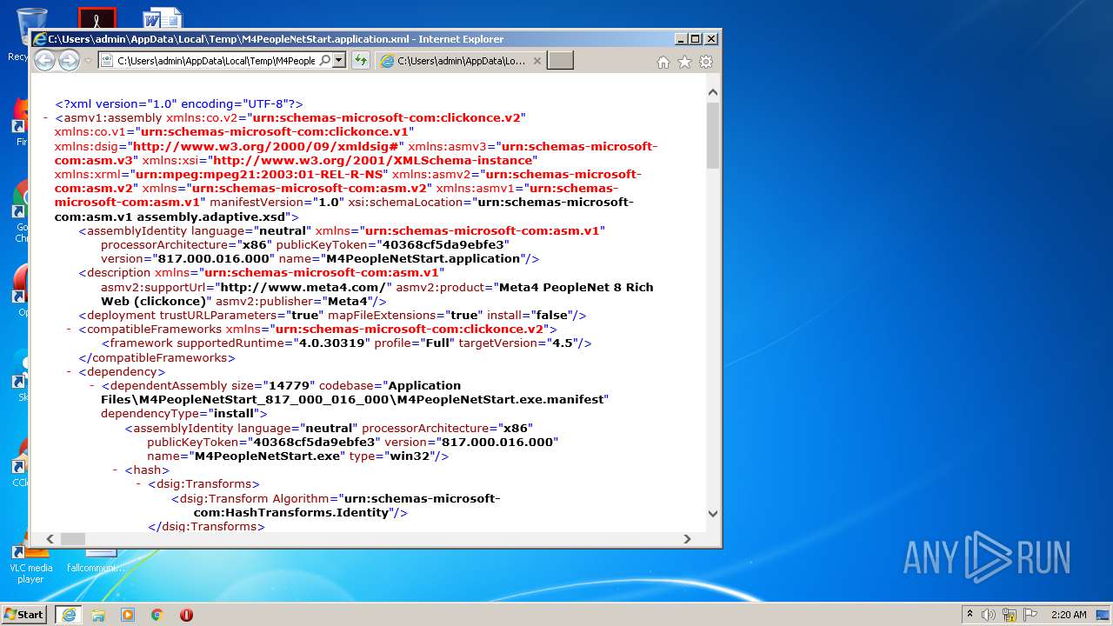The image size is (1113, 626).
Task: Click the closing dsig:Transforms tag
Action: (x=206, y=526)
